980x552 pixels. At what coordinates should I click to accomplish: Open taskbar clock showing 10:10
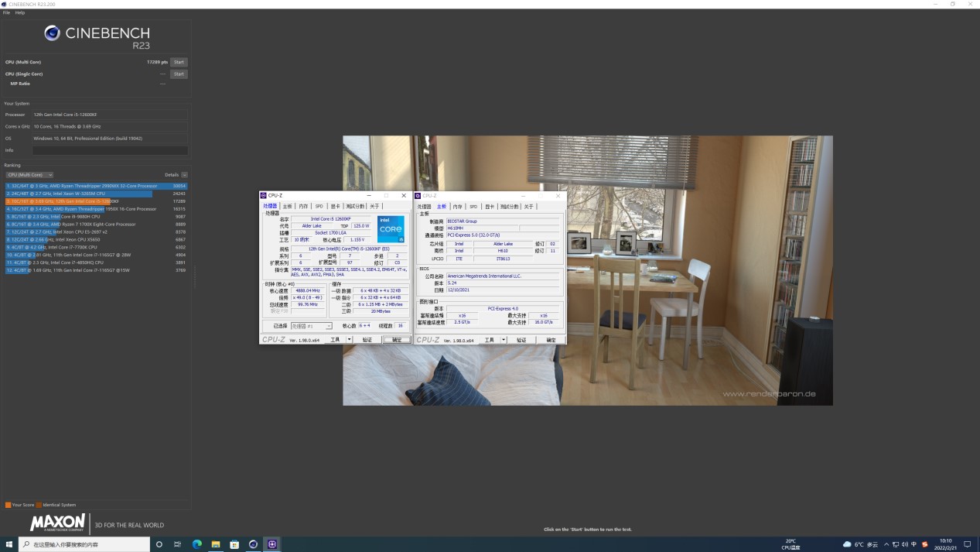(x=945, y=543)
